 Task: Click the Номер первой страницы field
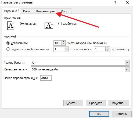click(46, 78)
